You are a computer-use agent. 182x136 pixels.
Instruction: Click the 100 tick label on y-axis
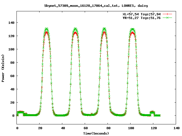click(x=11, y=49)
